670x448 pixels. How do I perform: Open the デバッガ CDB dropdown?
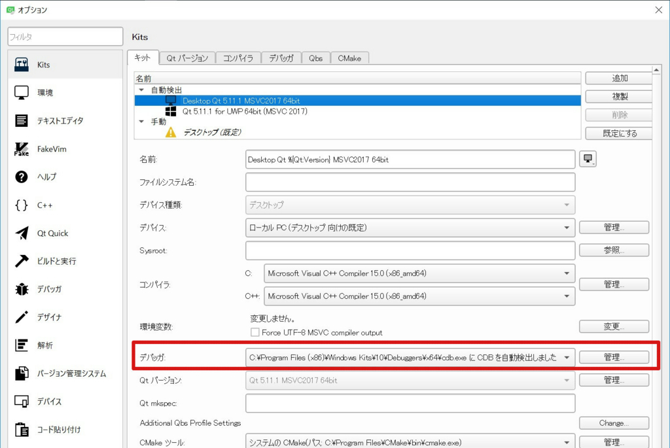tap(410, 358)
